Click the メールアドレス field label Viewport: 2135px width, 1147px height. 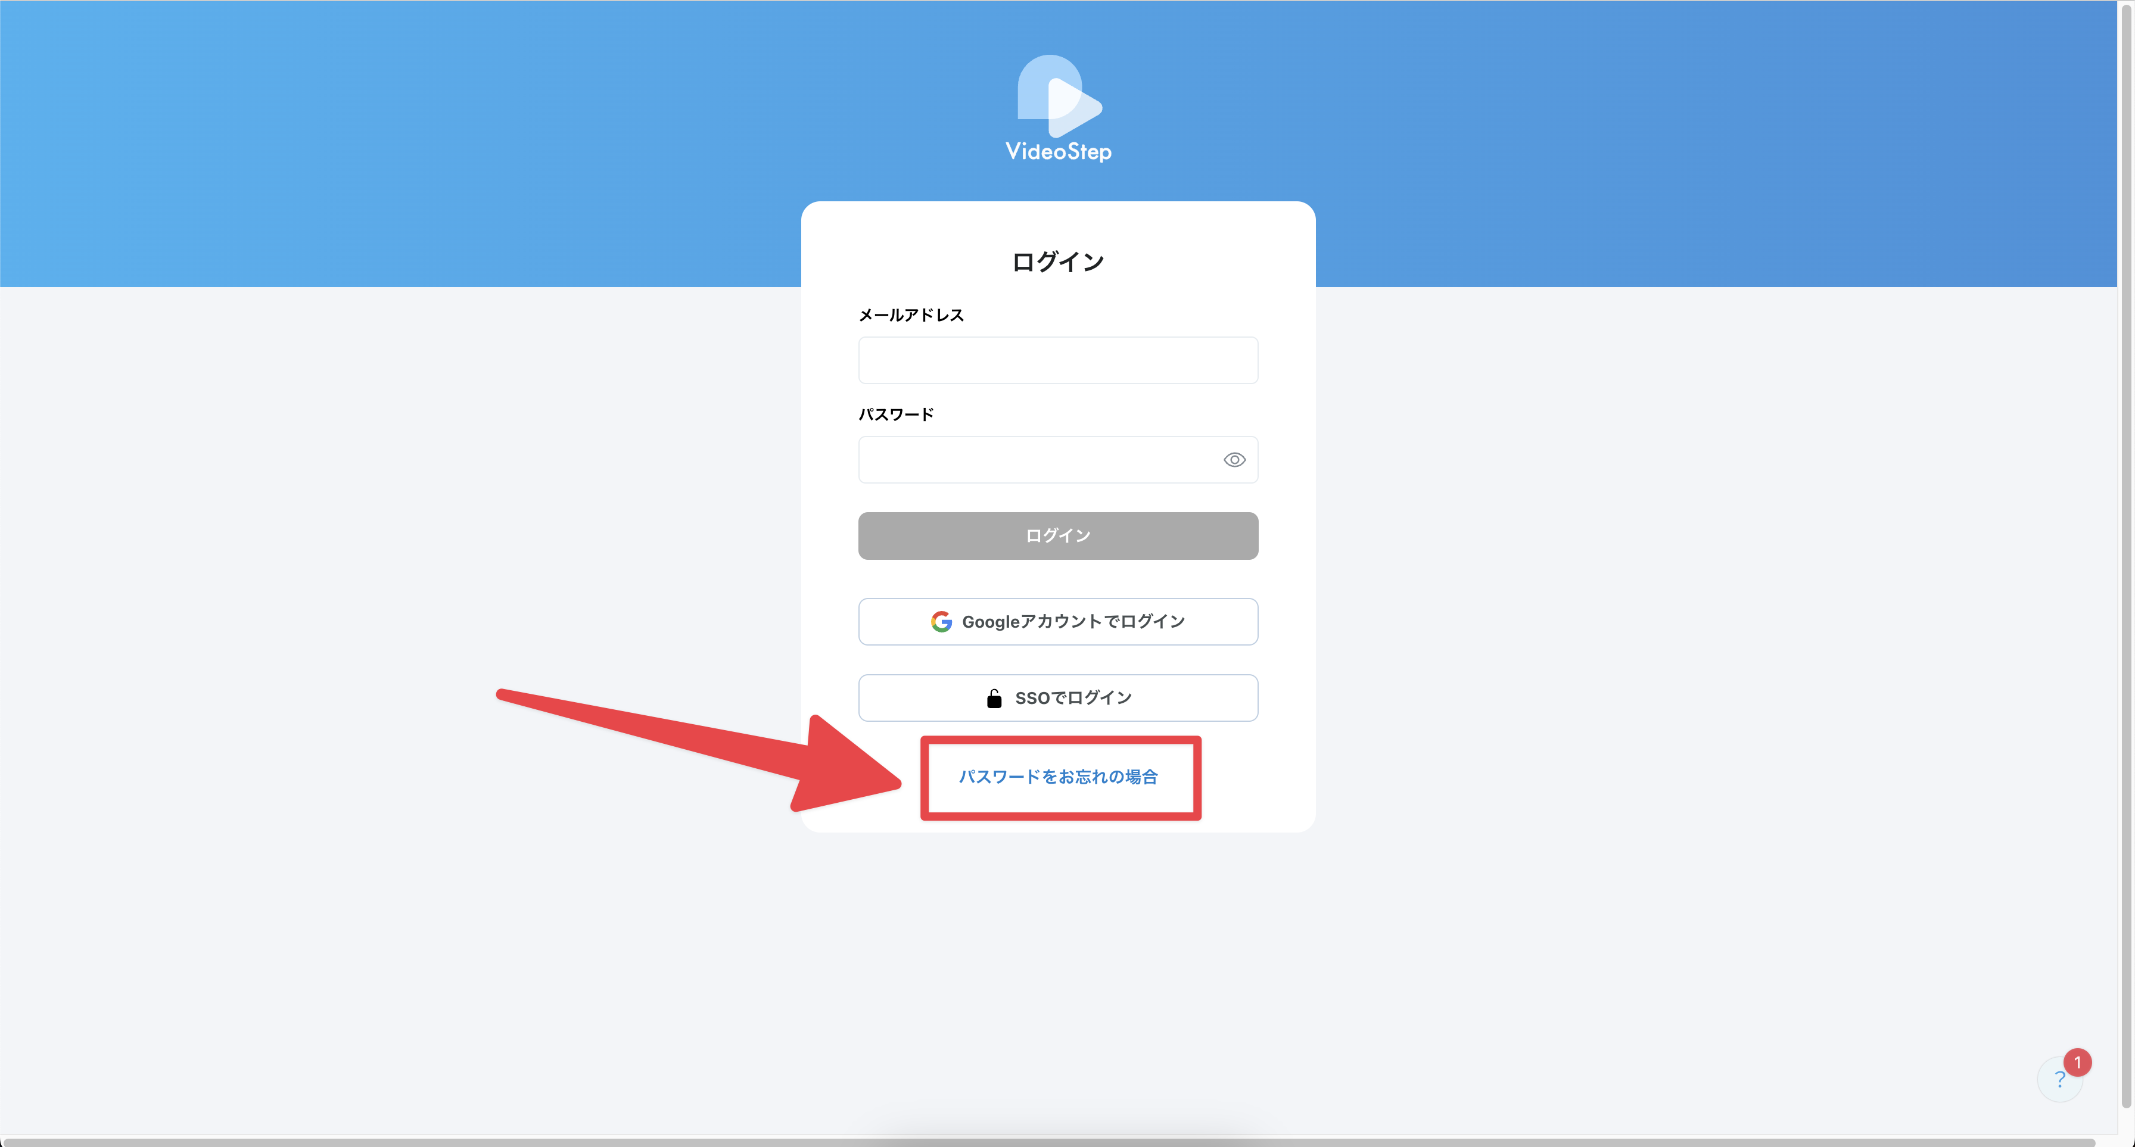(x=911, y=315)
